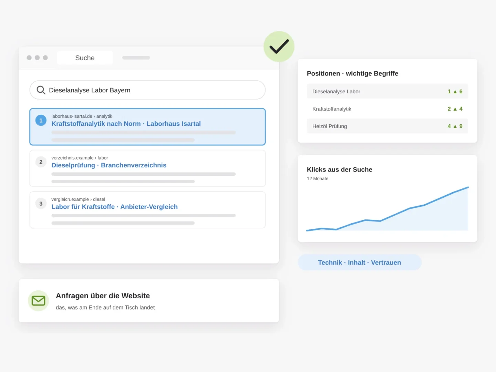The width and height of the screenshot is (496, 372).
Task: Click the laborhaus-isartal.de › analytik breadcrumb
Action: click(82, 116)
